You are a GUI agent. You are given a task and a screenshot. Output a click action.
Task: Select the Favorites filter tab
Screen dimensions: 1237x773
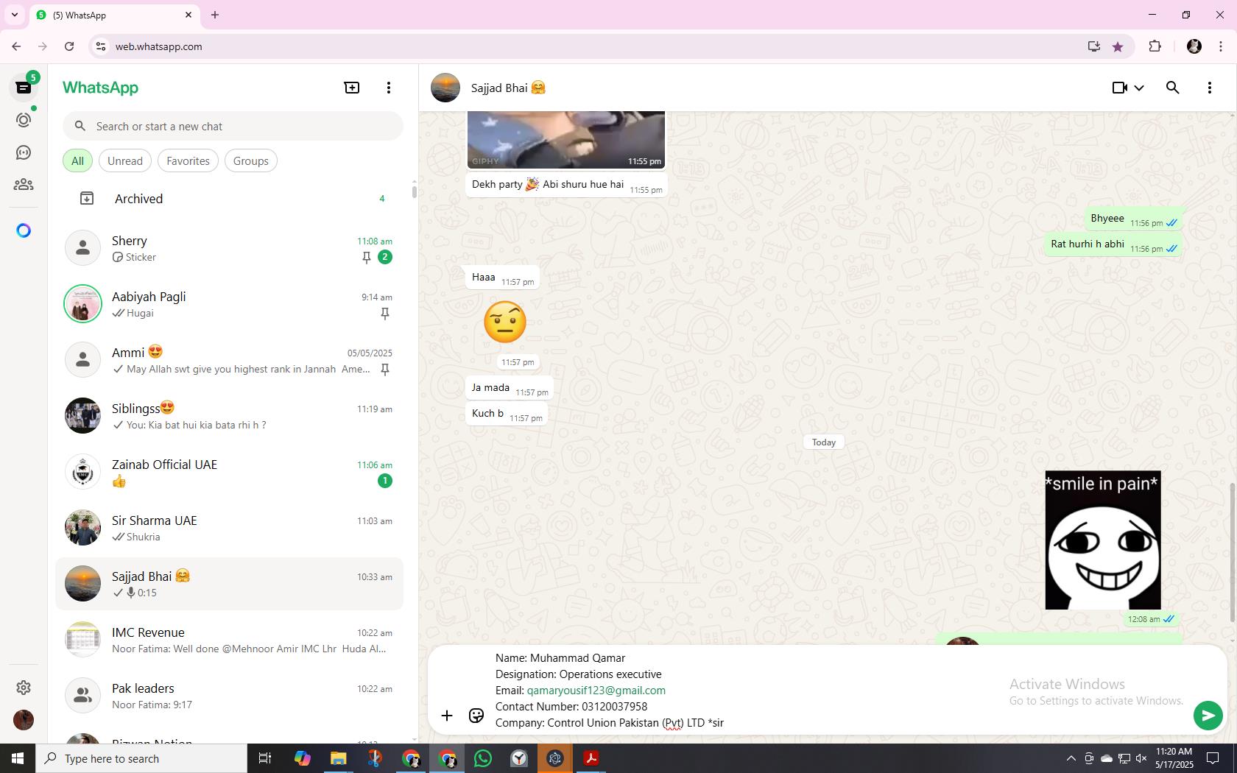click(188, 161)
